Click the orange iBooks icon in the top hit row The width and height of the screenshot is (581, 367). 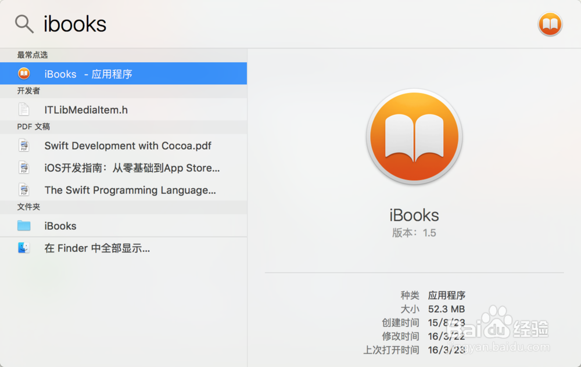tap(24, 74)
